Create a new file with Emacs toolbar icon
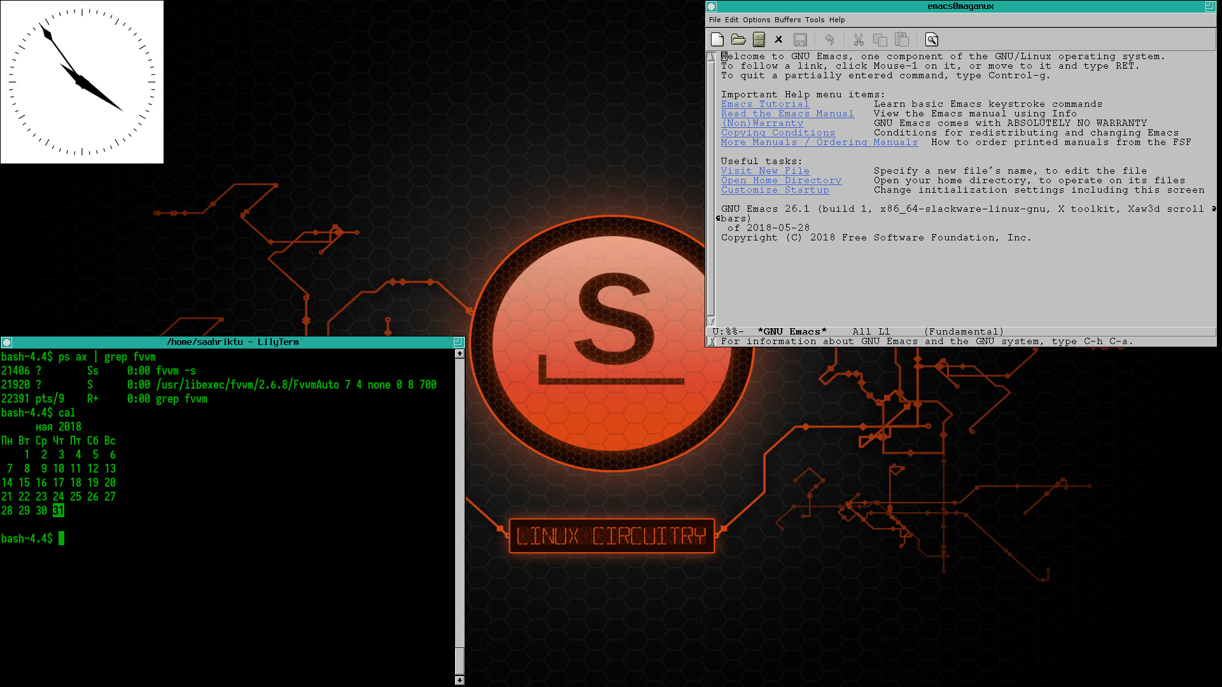Image resolution: width=1222 pixels, height=687 pixels. click(x=717, y=39)
